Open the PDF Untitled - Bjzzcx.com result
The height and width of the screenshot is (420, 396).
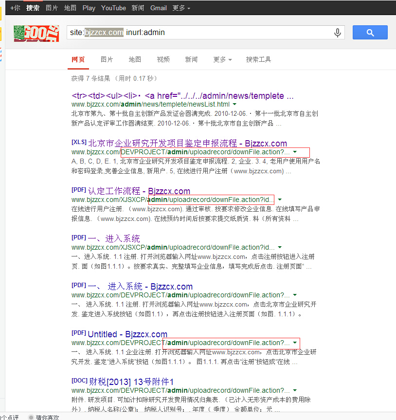(x=127, y=334)
